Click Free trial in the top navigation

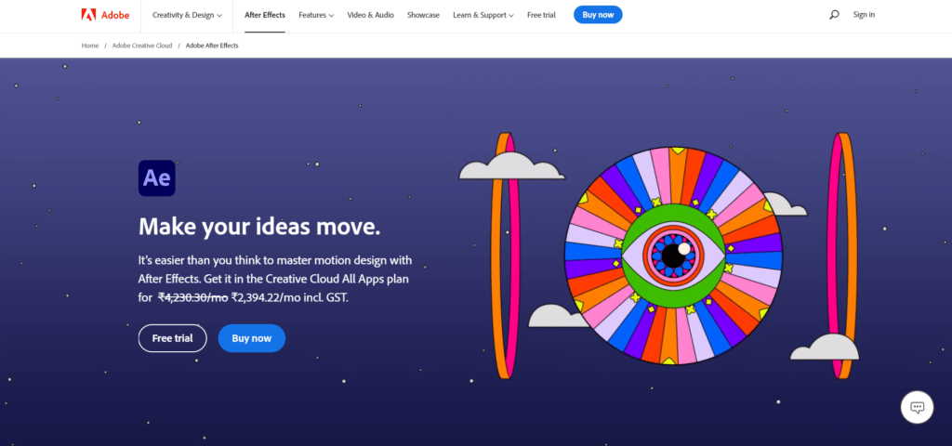coord(541,15)
